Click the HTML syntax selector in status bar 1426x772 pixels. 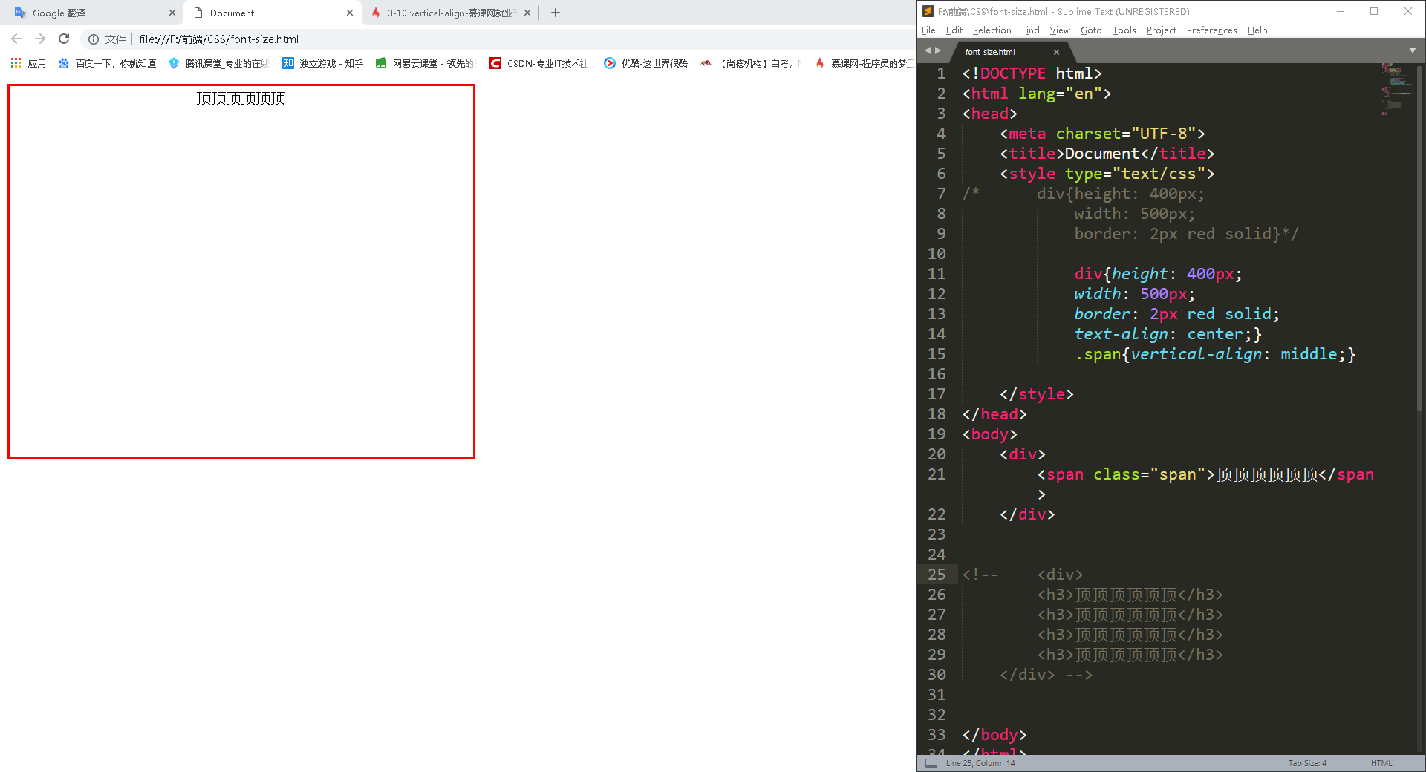[x=1381, y=763]
